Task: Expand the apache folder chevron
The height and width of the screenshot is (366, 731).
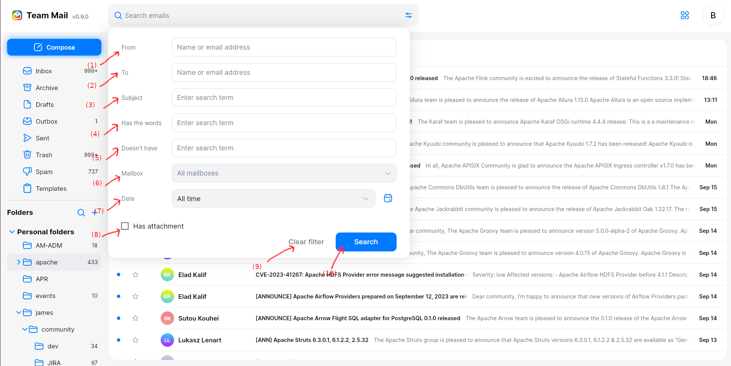Action: point(19,262)
